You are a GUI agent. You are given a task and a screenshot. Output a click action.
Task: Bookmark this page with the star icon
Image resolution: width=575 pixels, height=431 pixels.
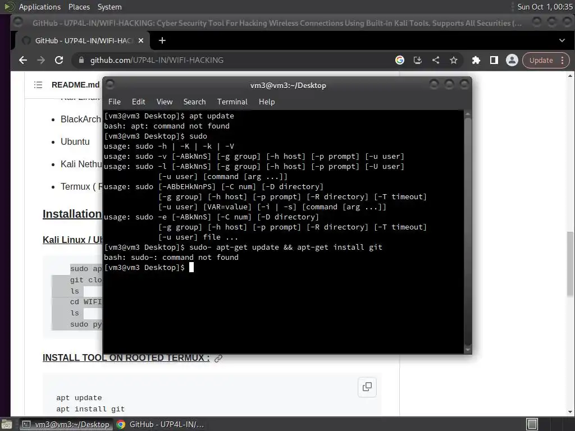(454, 60)
